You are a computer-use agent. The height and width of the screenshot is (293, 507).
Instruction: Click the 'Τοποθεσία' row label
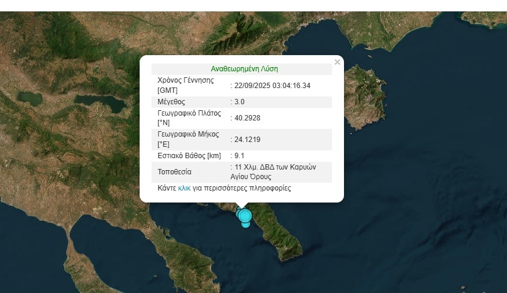click(x=174, y=172)
